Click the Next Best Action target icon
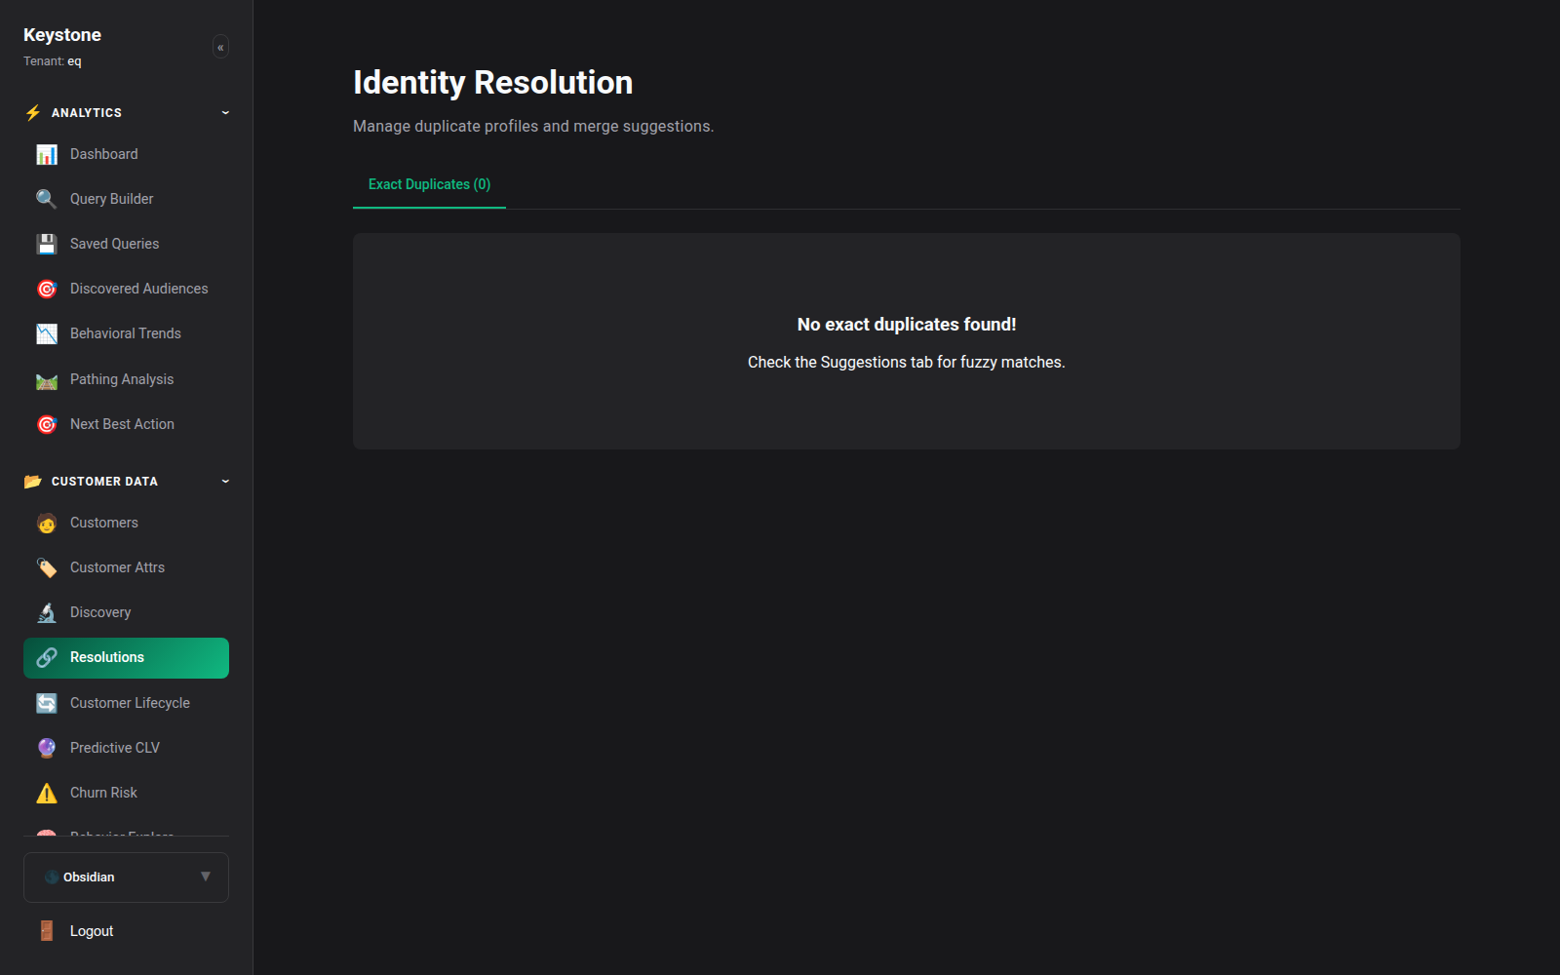Image resolution: width=1560 pixels, height=975 pixels. (47, 424)
